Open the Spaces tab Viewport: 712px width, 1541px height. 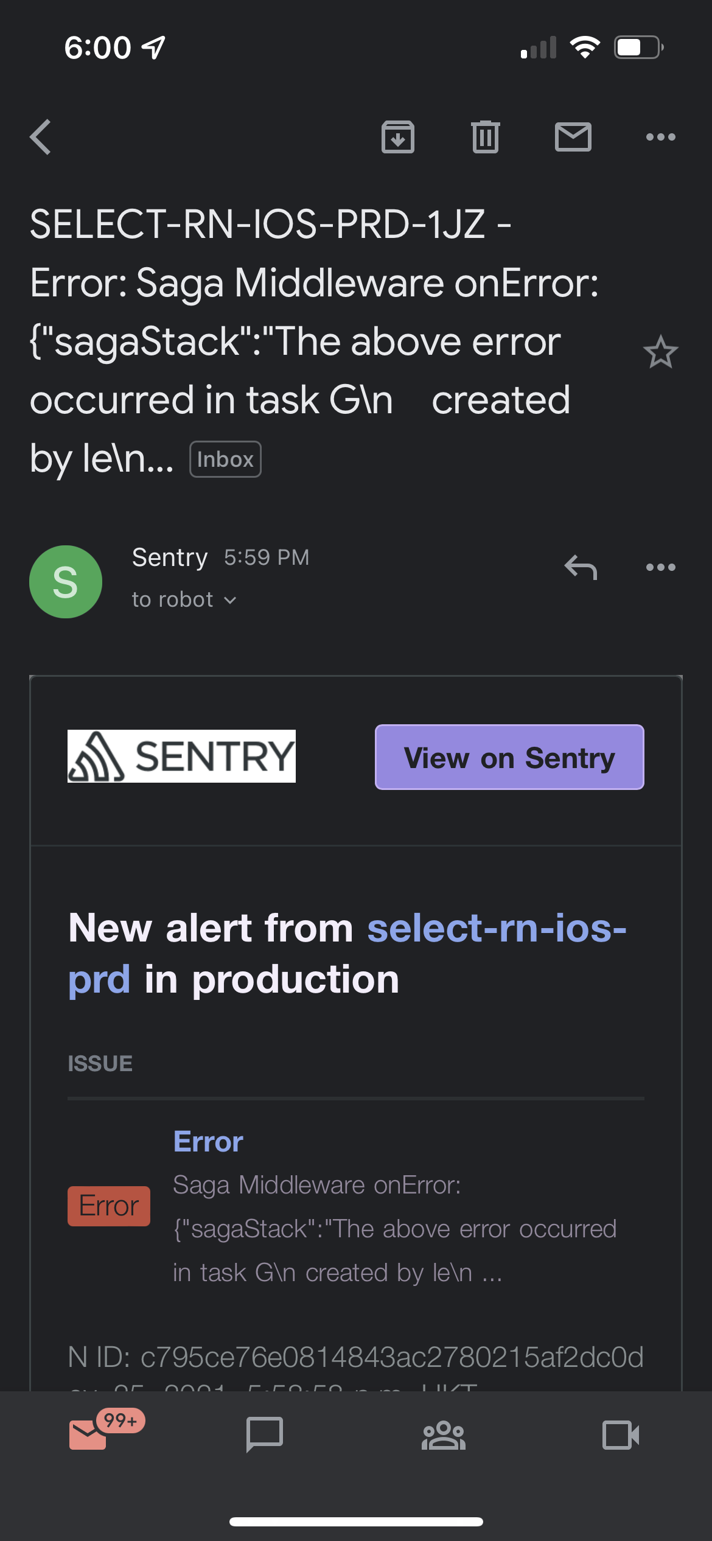(443, 1435)
